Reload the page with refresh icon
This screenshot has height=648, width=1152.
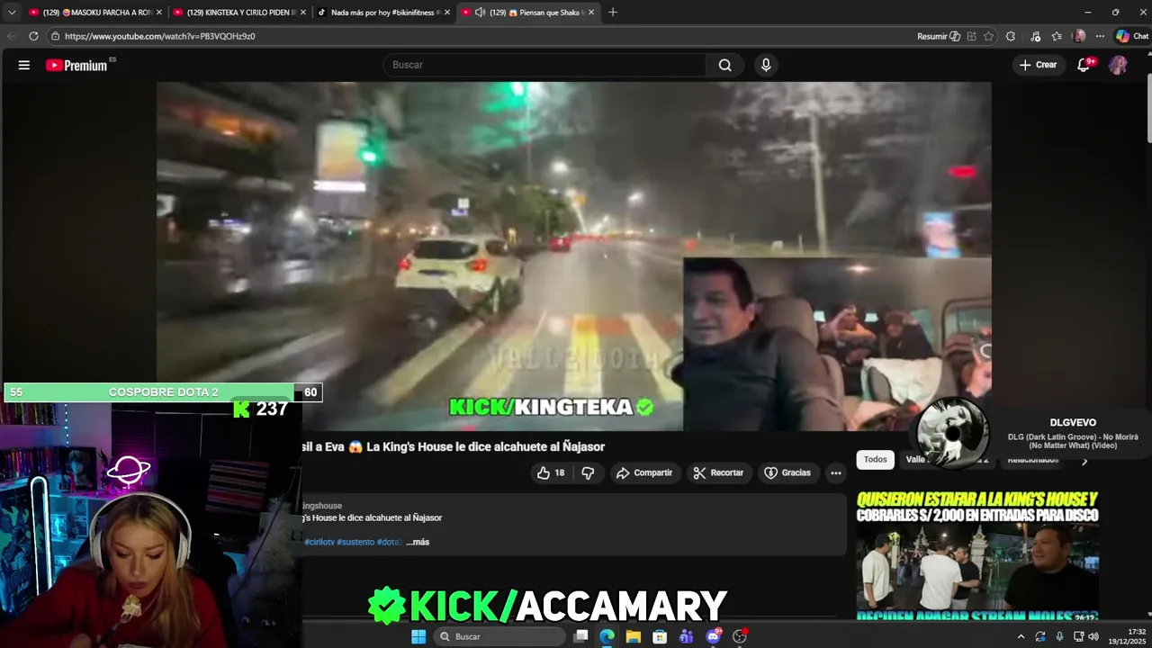point(33,36)
